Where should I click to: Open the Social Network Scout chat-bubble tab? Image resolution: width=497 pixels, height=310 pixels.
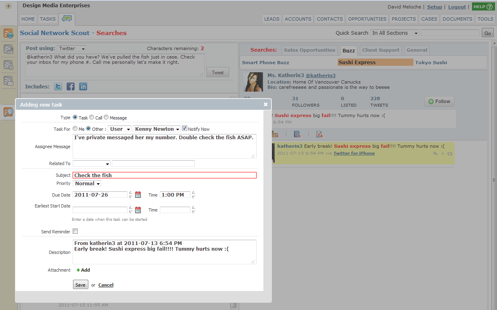pos(67,19)
